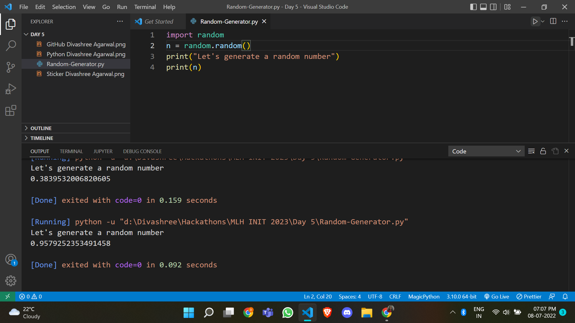Toggle the bottom Panel visibility
This screenshot has height=323, width=575.
tap(483, 7)
